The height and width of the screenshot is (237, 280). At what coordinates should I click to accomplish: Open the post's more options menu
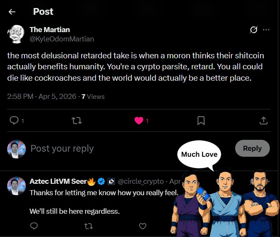point(266,30)
